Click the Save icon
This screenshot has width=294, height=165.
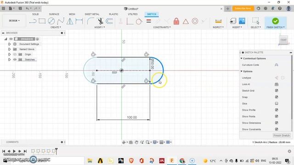coord(20,8)
